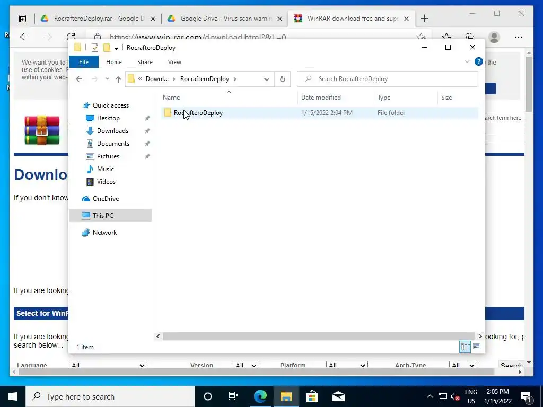The height and width of the screenshot is (407, 543).
Task: Open Explorer help question-mark icon
Action: 479,61
